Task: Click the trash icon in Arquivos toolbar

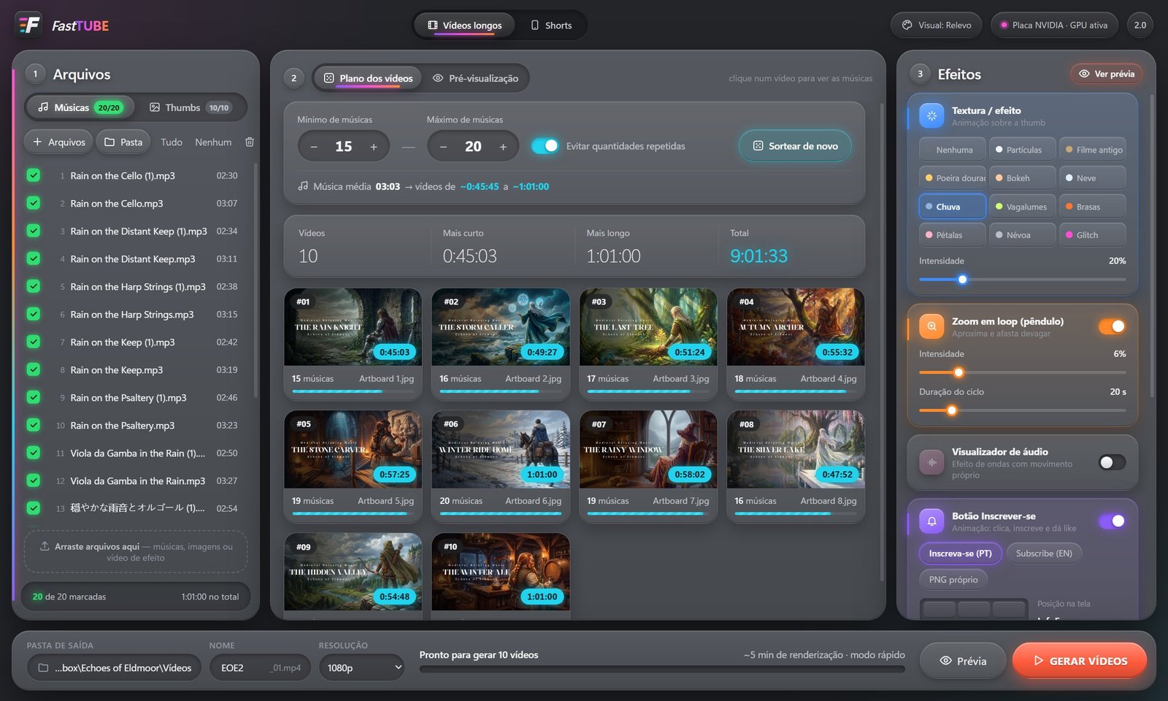Action: tap(250, 142)
